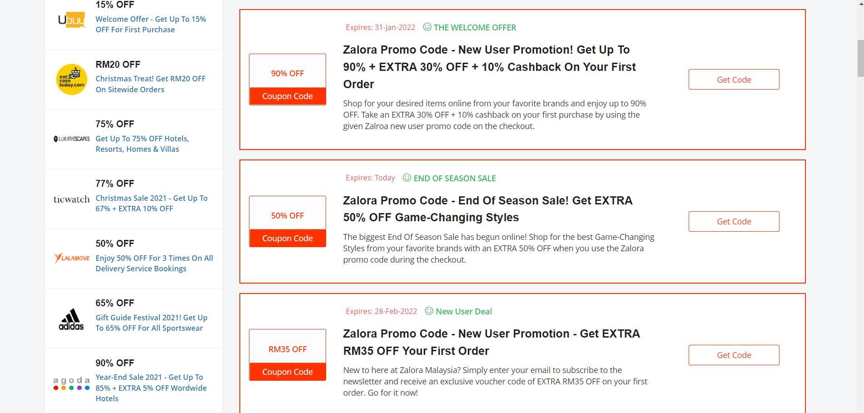Click smiley icon beside The Welcome Offer
Viewport: 864px width, 413px height.
click(x=427, y=27)
